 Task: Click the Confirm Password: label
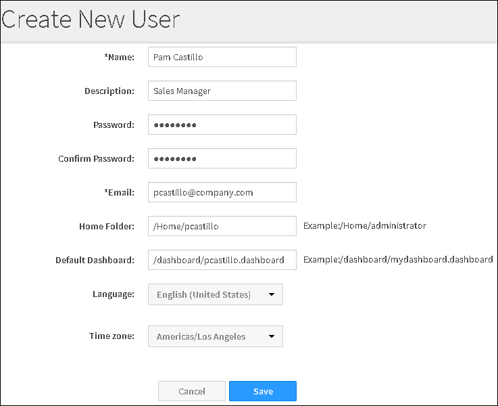coord(96,158)
